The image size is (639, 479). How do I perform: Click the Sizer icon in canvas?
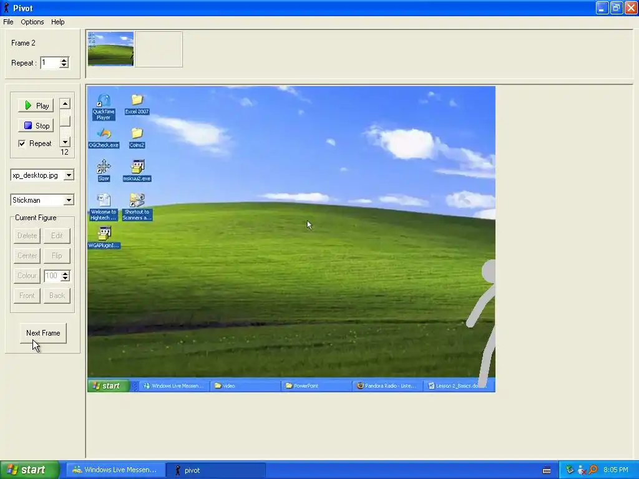104,170
